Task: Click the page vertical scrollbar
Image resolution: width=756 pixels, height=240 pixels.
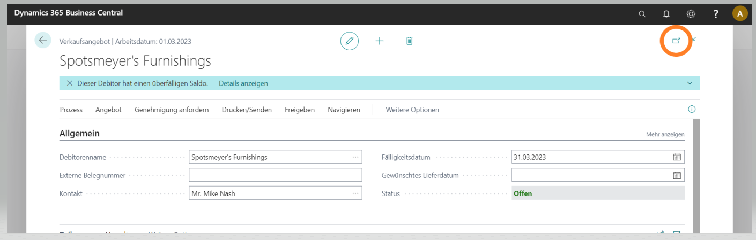Action: (696, 176)
